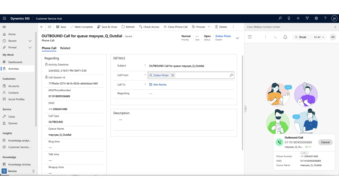The height and width of the screenshot is (190, 339).
Task: Click Check Access
Action: [149, 27]
